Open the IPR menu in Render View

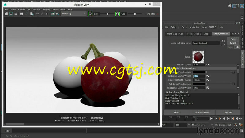click(29, 10)
